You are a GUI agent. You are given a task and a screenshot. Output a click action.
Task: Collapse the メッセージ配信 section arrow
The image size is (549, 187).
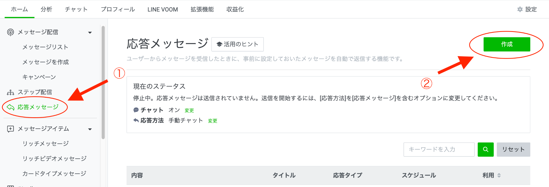[x=90, y=33]
